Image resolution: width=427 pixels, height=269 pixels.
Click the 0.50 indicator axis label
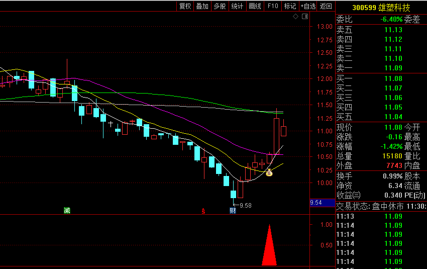tap(326, 245)
